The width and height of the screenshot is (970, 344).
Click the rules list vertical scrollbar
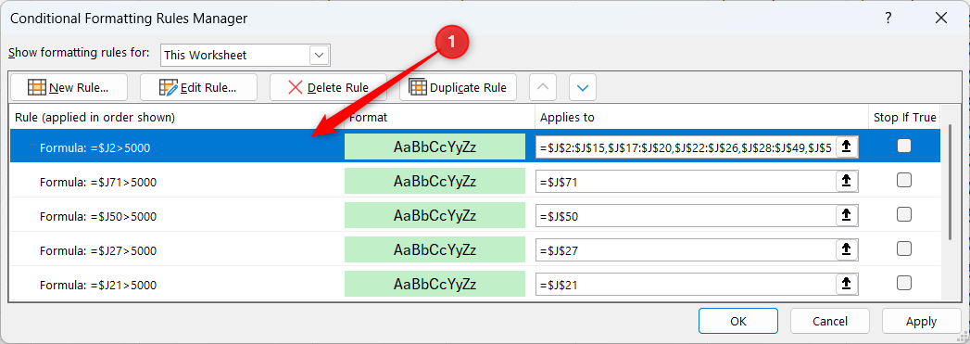click(951, 182)
